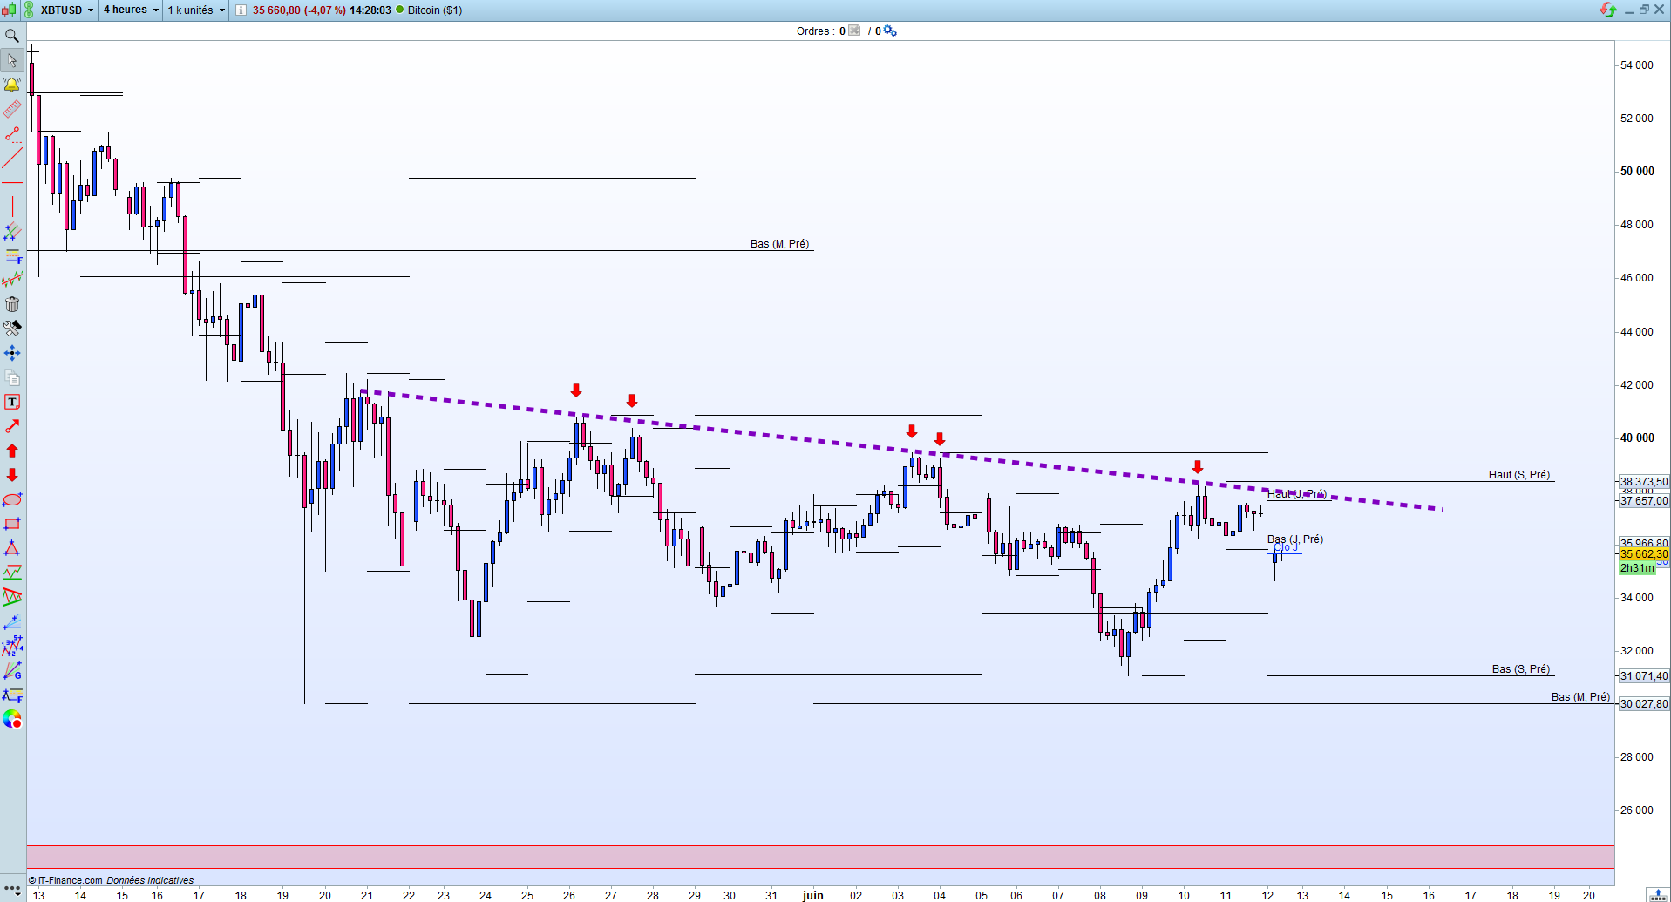Select the Fibonacci retracement tool
This screenshot has width=1671, height=902.
12,255
